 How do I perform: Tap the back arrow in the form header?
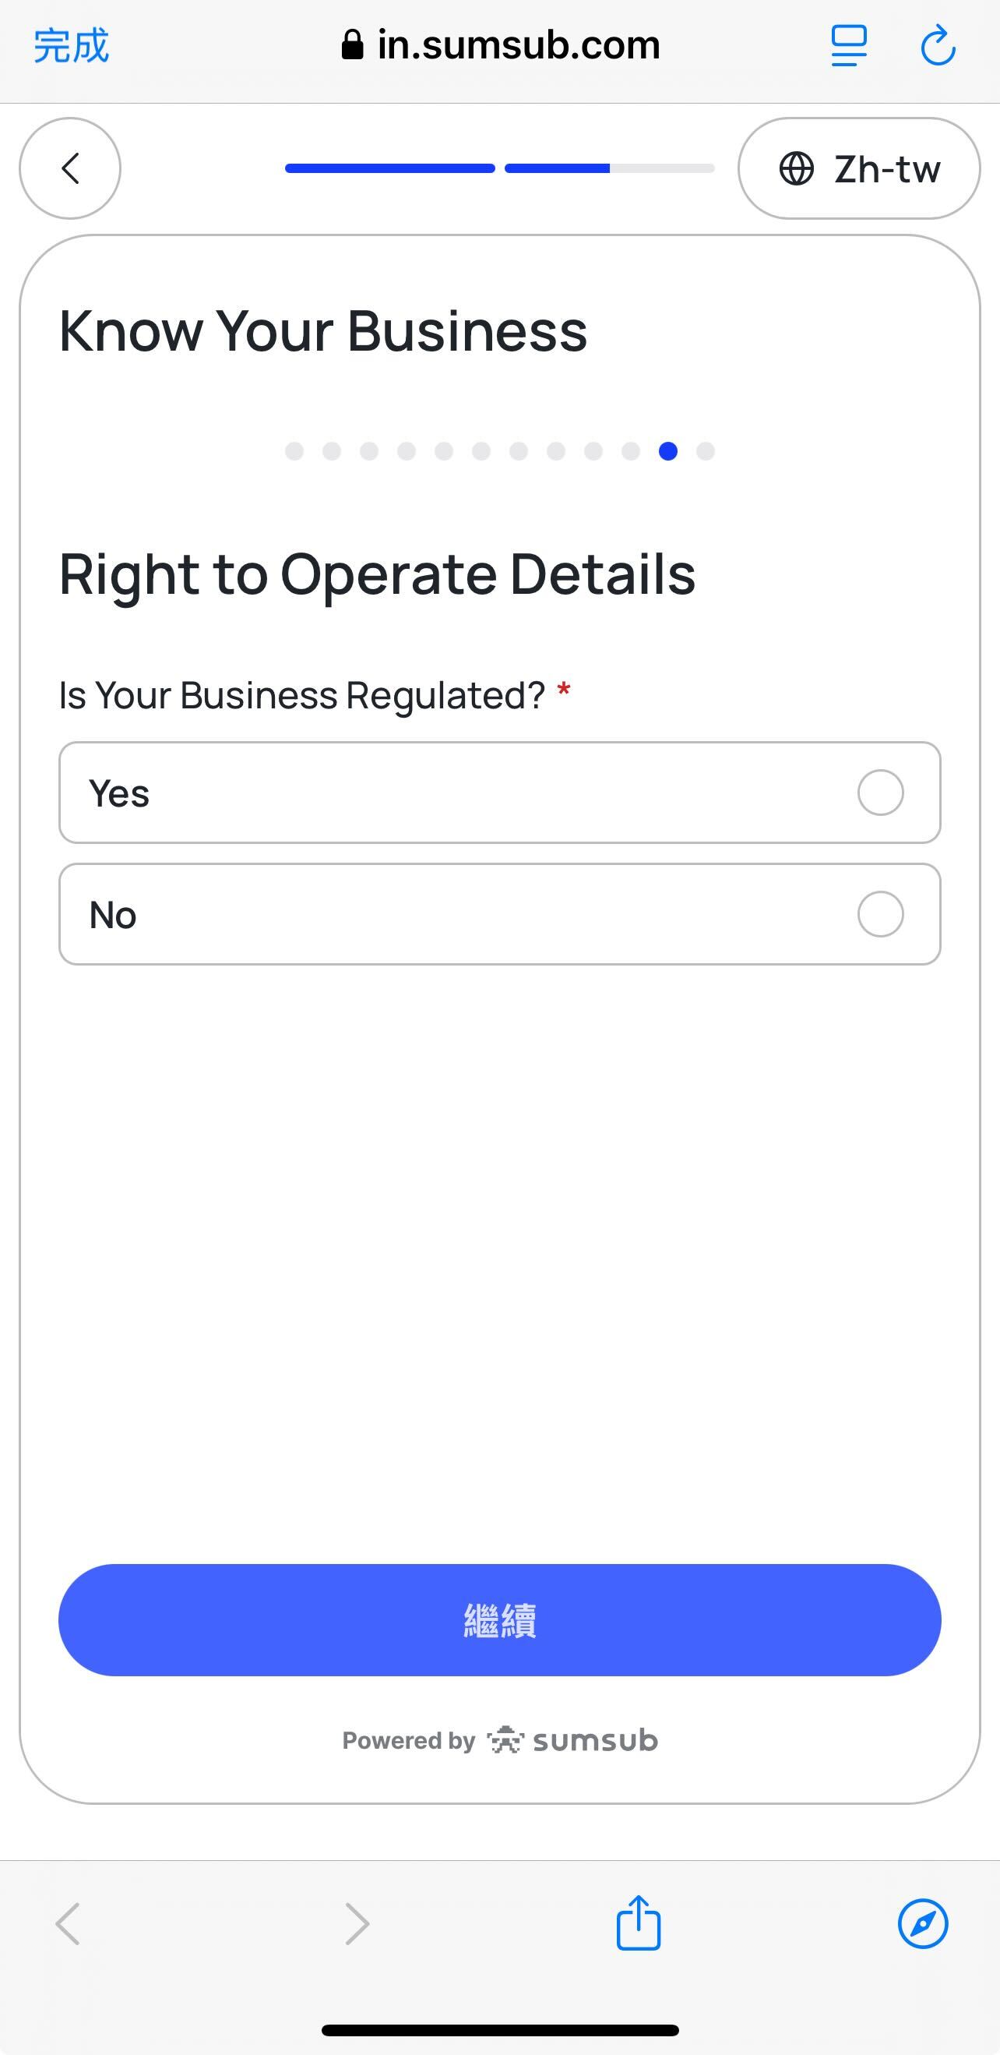coord(70,168)
